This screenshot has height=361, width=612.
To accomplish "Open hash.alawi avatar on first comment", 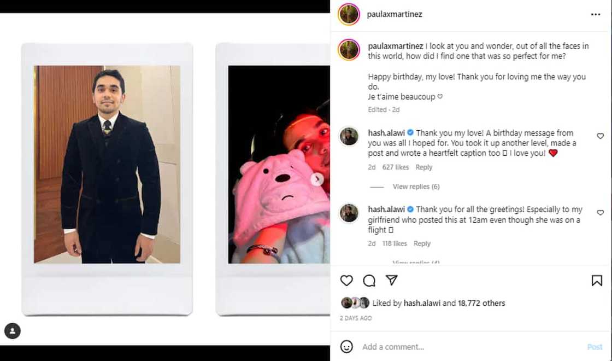I will [x=349, y=136].
